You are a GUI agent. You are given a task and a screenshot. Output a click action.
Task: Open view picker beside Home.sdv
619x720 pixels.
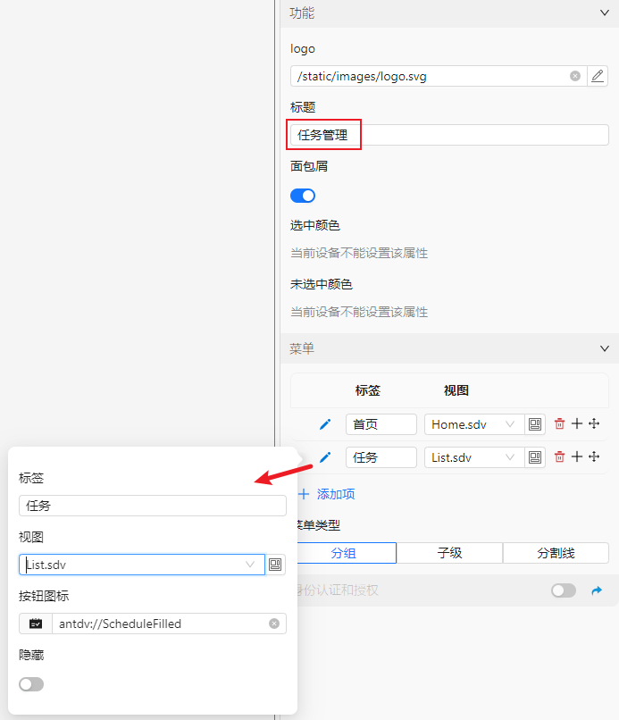(x=535, y=424)
